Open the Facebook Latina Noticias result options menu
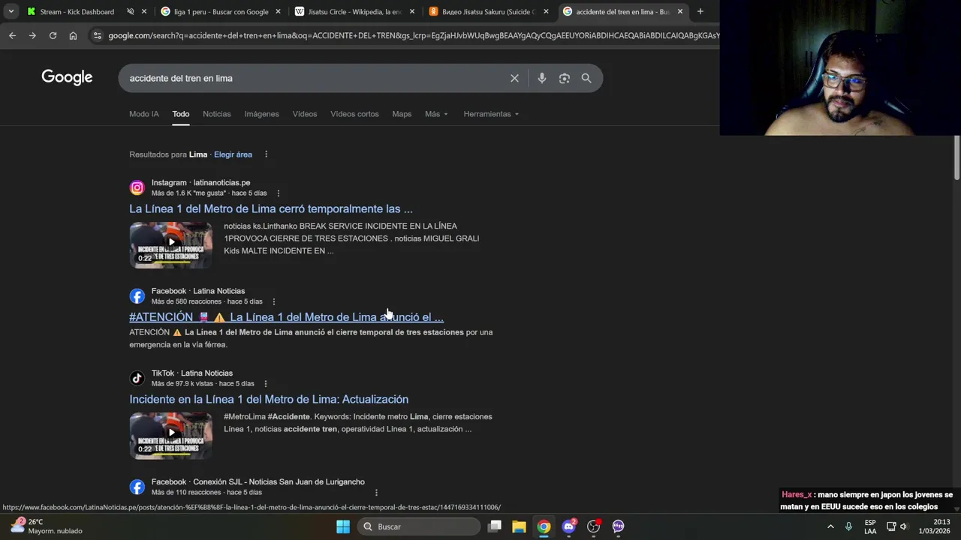Image resolution: width=961 pixels, height=540 pixels. point(274,301)
